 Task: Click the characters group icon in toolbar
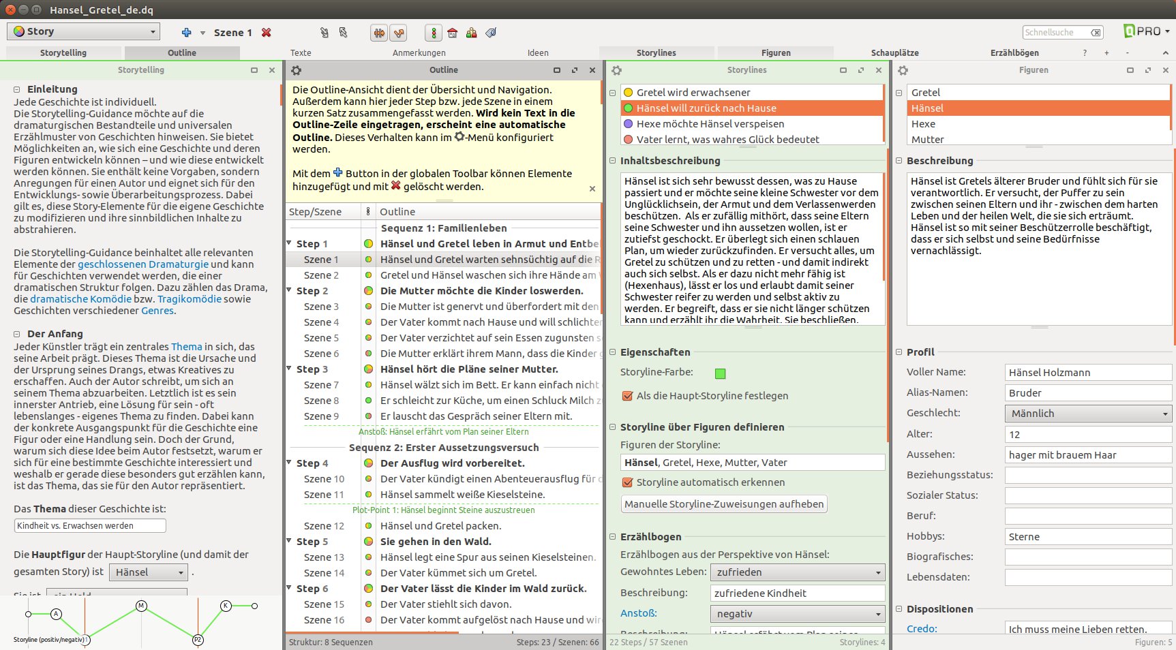pyautogui.click(x=471, y=32)
